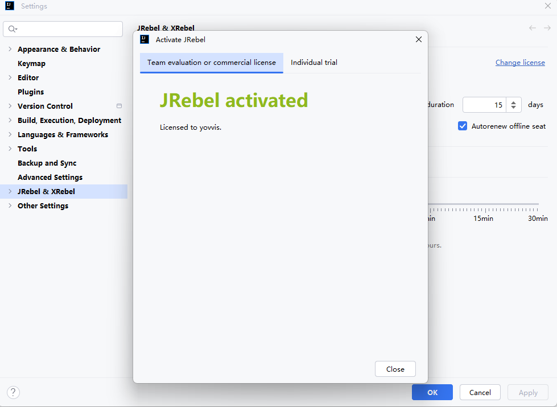557x407 pixels.
Task: Toggle the Autorenew offline seat checkbox
Action: (x=463, y=126)
